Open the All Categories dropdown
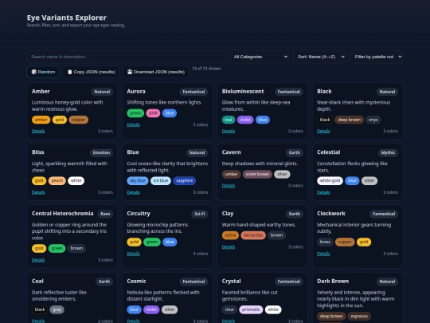This screenshot has width=430, height=323. tap(259, 57)
